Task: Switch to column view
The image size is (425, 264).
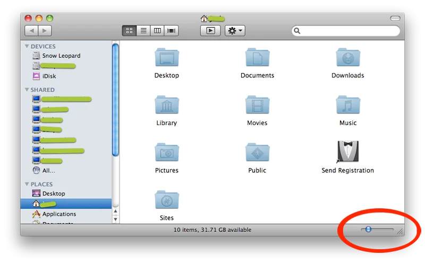Action: 157,31
